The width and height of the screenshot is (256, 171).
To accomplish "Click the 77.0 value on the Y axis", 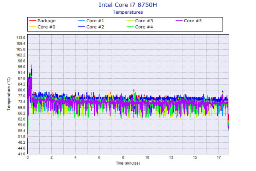I will [22, 96].
